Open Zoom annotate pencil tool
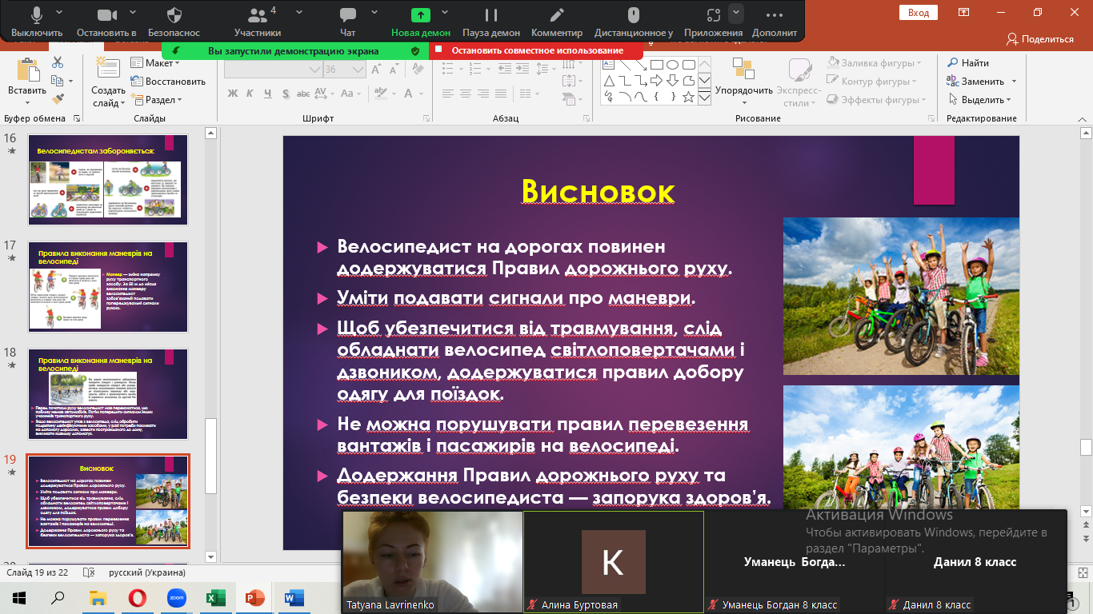Screen dimensions: 1093x614 click(557, 22)
